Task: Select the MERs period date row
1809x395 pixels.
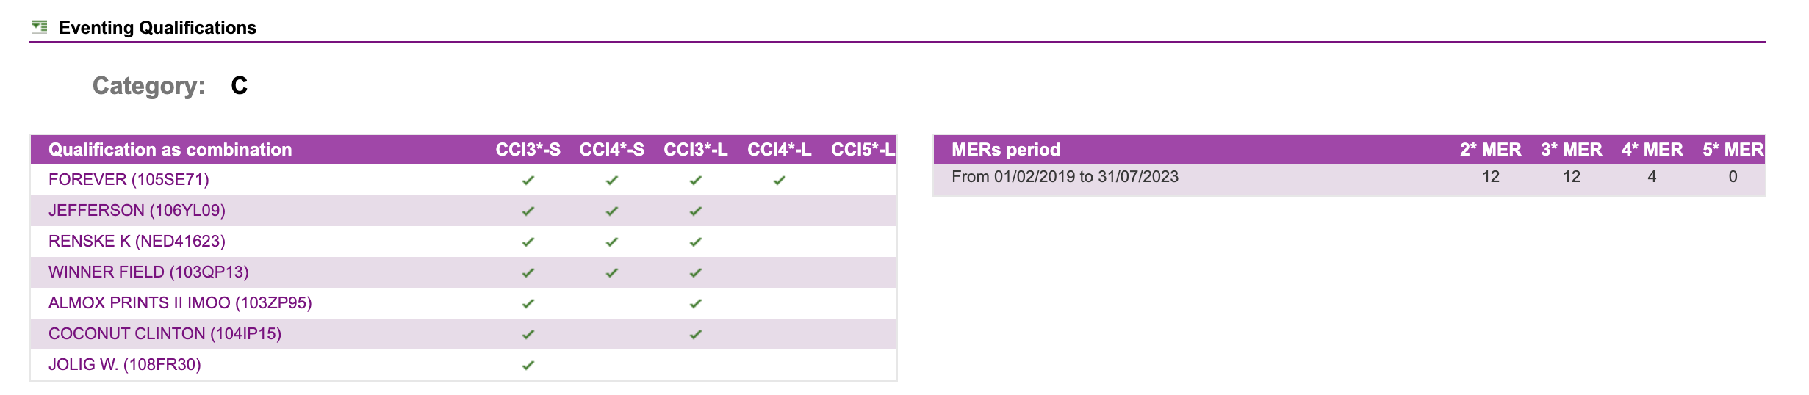Action: (x=1349, y=177)
